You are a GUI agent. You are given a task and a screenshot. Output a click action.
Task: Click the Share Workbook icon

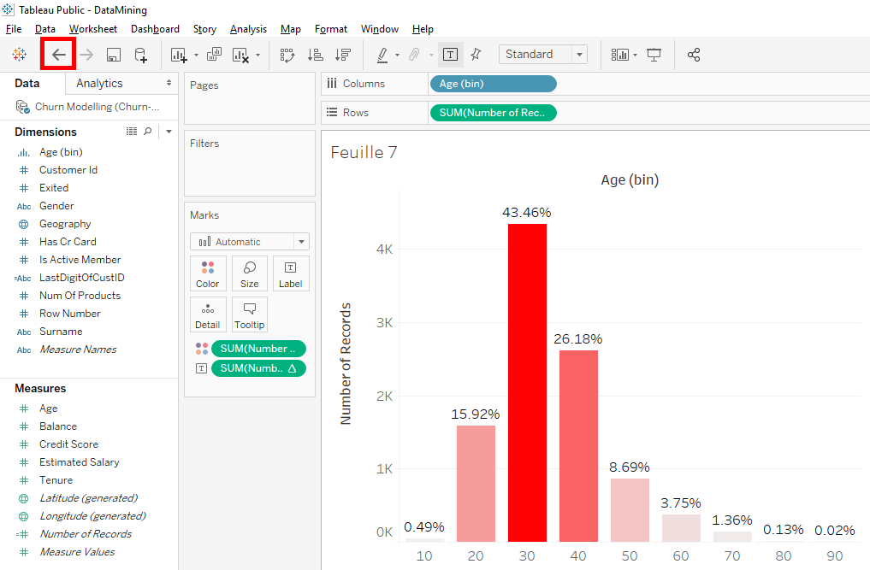click(x=694, y=54)
